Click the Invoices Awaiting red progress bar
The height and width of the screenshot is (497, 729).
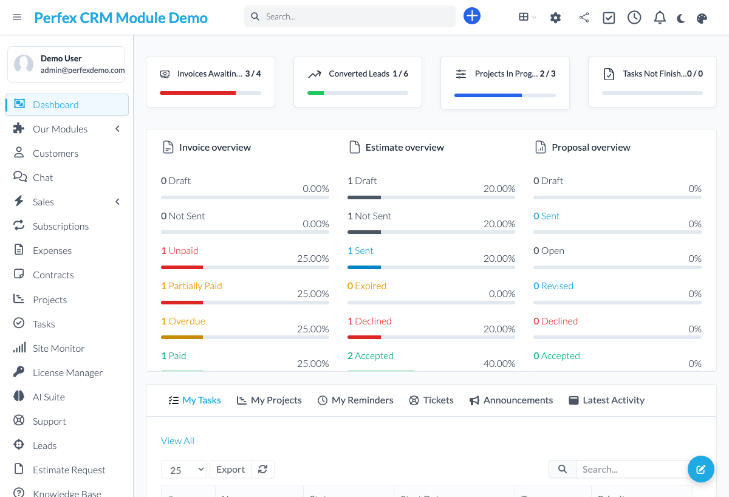pos(197,93)
